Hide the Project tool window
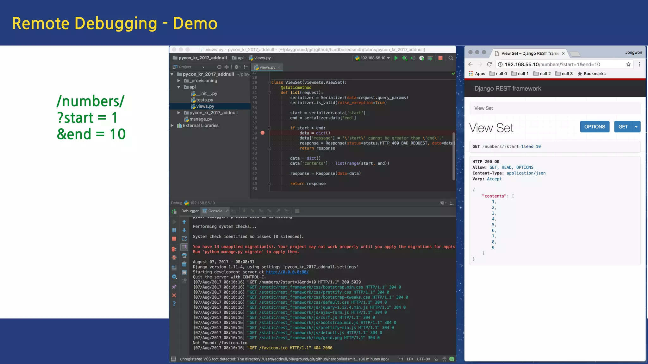648x364 pixels. pos(246,67)
